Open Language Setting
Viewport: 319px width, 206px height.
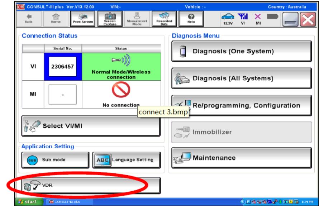point(127,160)
